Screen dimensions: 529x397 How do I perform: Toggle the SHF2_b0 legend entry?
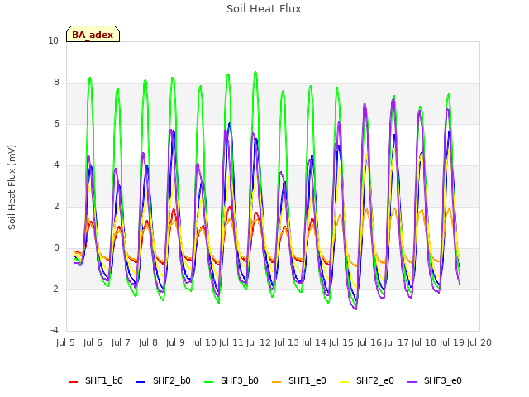(x=164, y=380)
